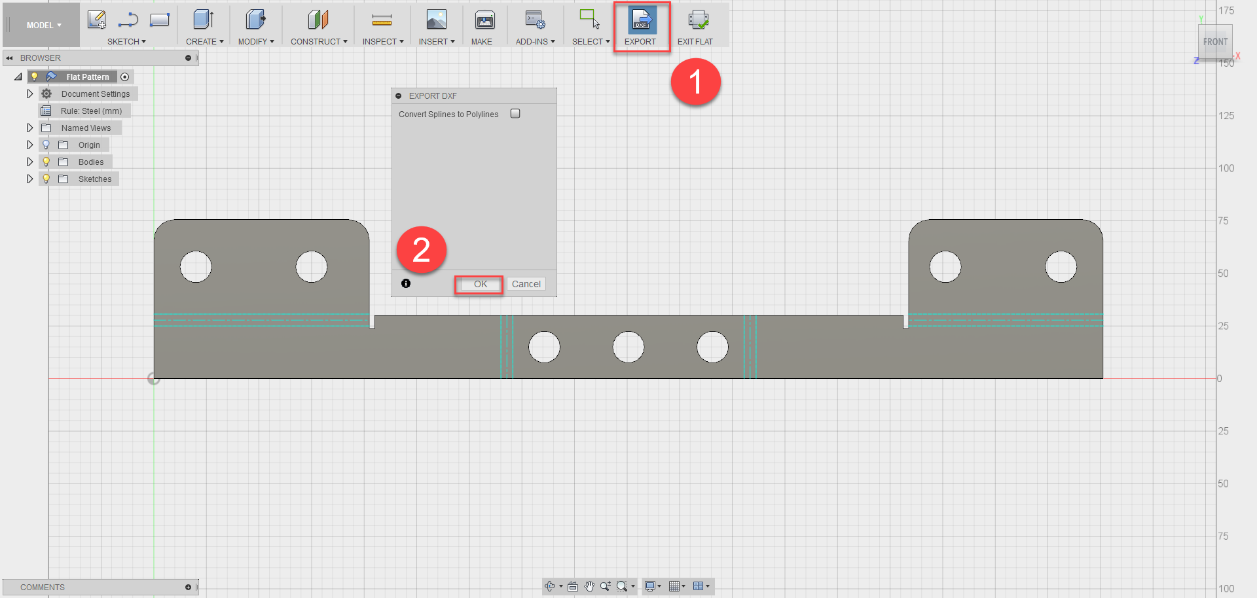
Task: Expand the Sketches folder
Action: pyautogui.click(x=29, y=179)
